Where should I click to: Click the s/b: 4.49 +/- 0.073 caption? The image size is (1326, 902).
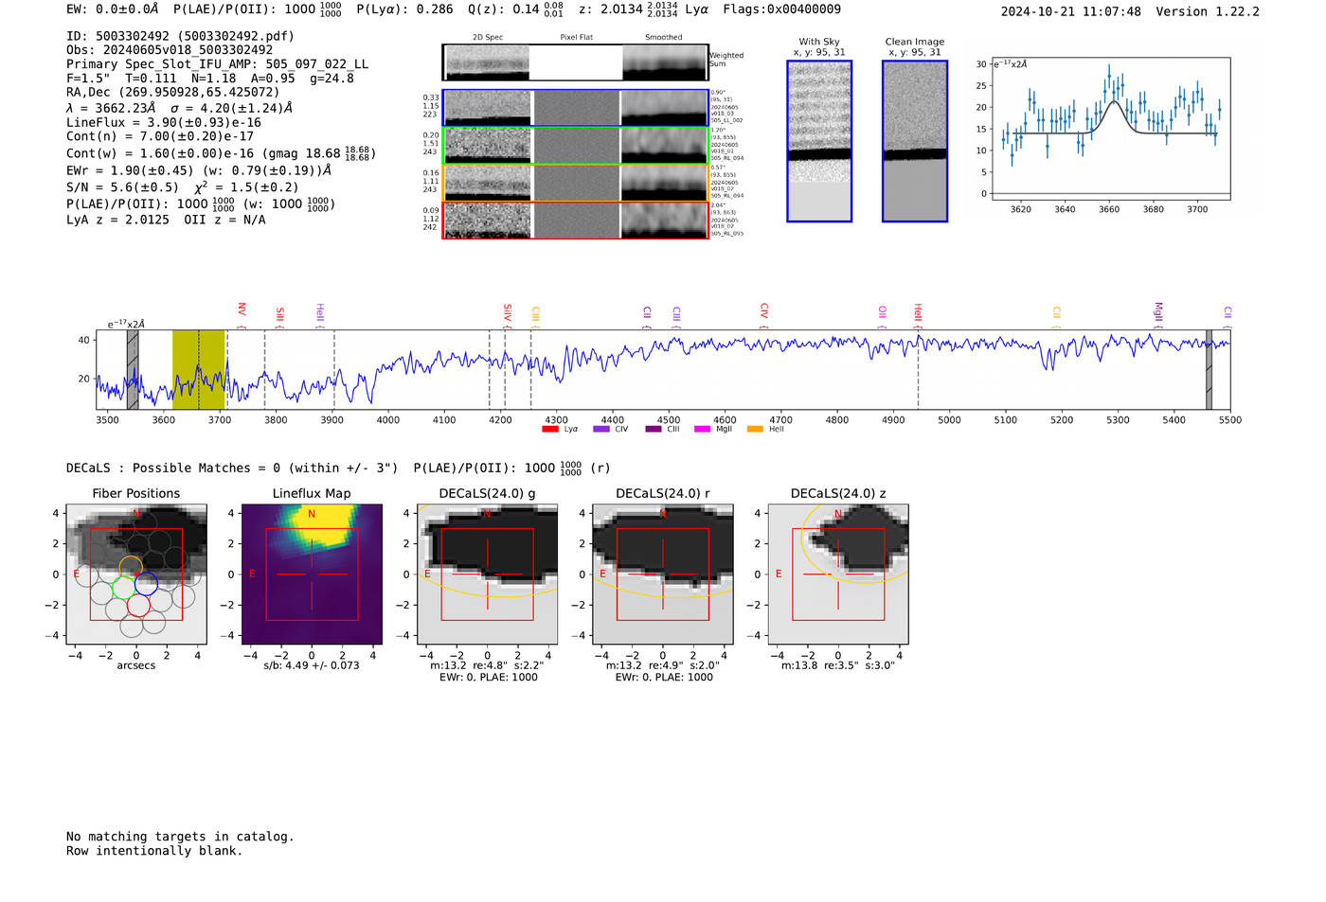pos(312,665)
